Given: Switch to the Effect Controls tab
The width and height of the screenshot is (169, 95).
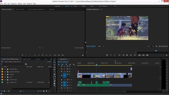Looking at the screenshot, I should pos(20,9).
